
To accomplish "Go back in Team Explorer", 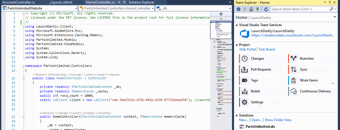I will (x=238, y=9).
